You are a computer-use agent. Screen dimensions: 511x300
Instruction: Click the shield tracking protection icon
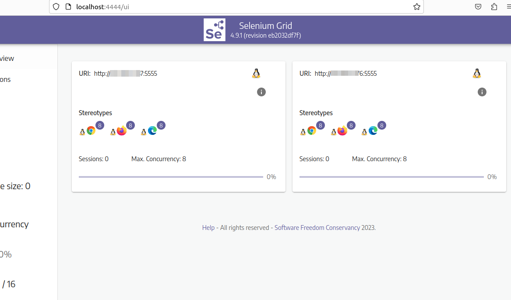pos(56,7)
